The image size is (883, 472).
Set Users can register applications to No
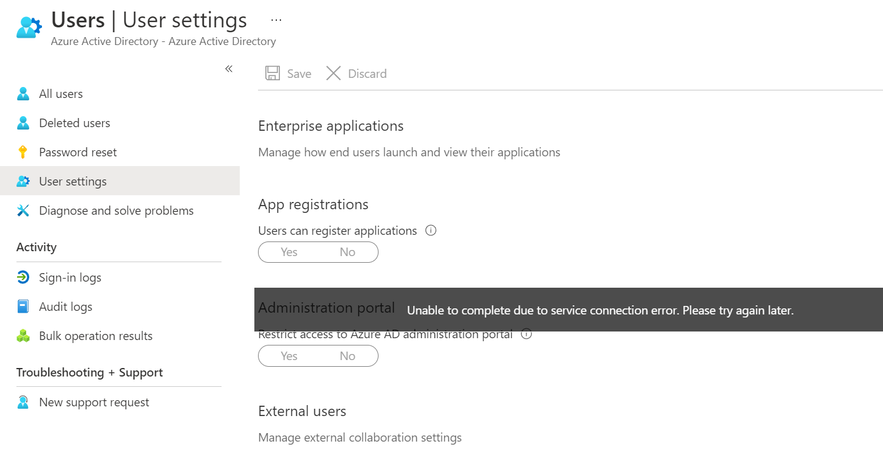(x=347, y=252)
